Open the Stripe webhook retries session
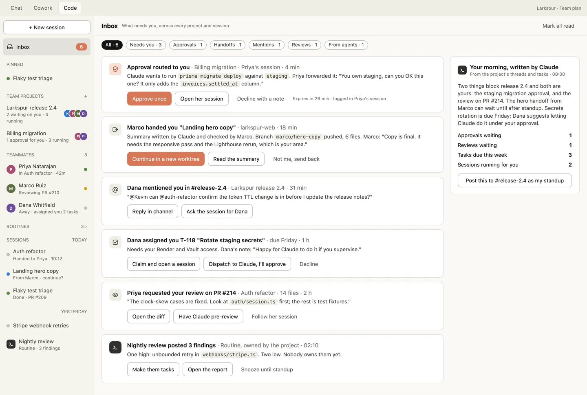The image size is (587, 395). click(x=47, y=325)
